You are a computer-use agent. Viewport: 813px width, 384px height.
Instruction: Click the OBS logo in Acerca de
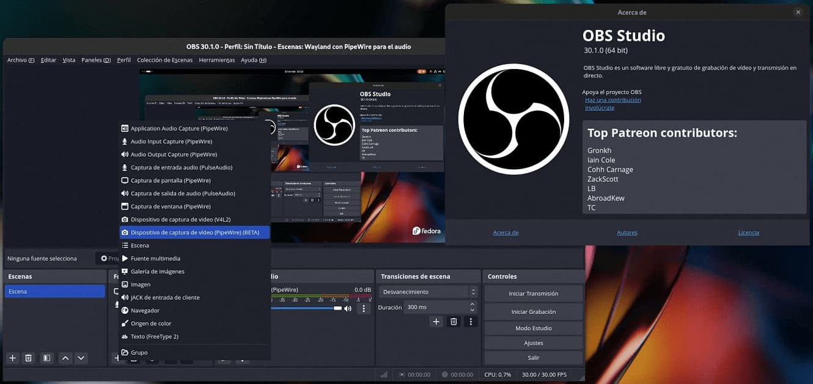tap(514, 119)
